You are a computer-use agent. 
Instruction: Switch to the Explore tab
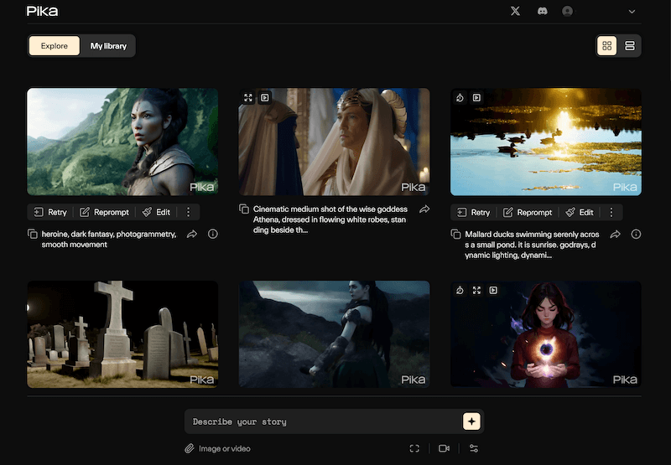coord(55,46)
